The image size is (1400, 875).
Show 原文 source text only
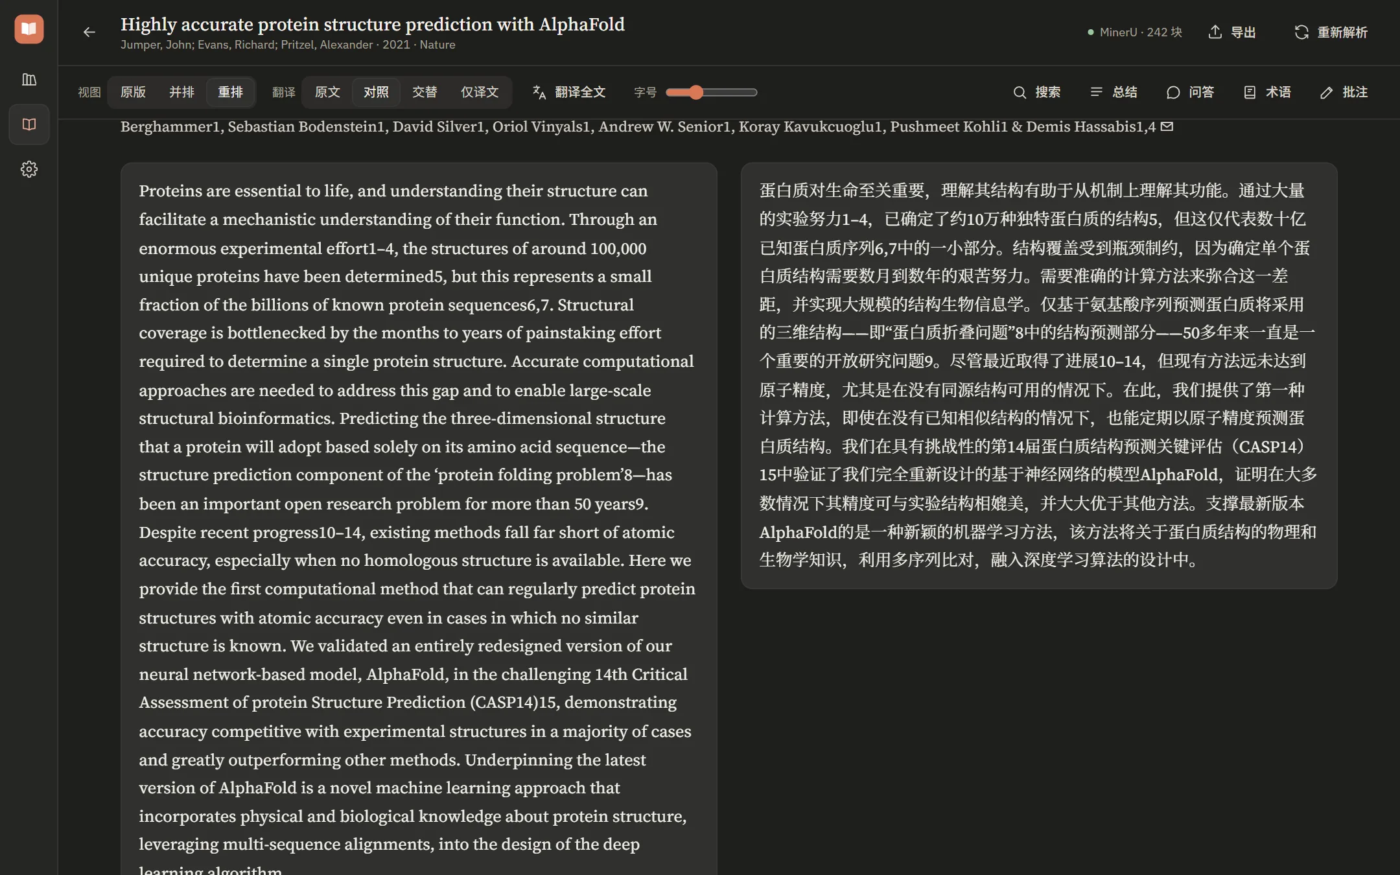pyautogui.click(x=327, y=92)
